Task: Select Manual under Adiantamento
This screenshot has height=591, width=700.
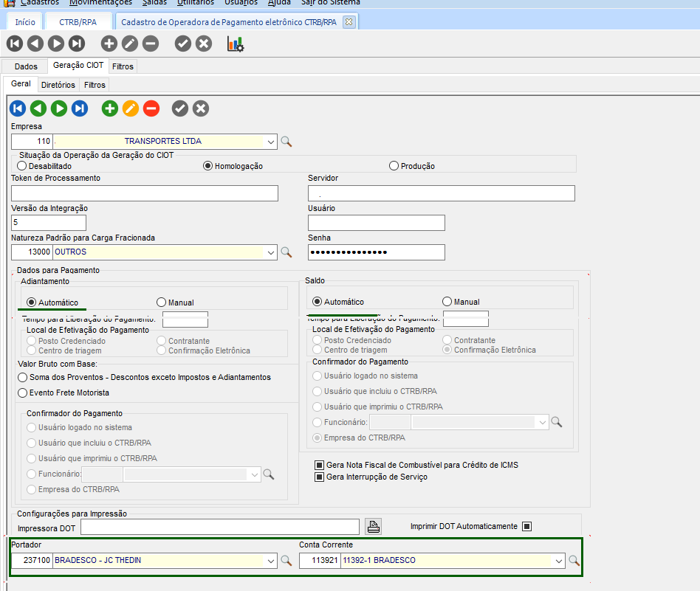Action: point(161,302)
